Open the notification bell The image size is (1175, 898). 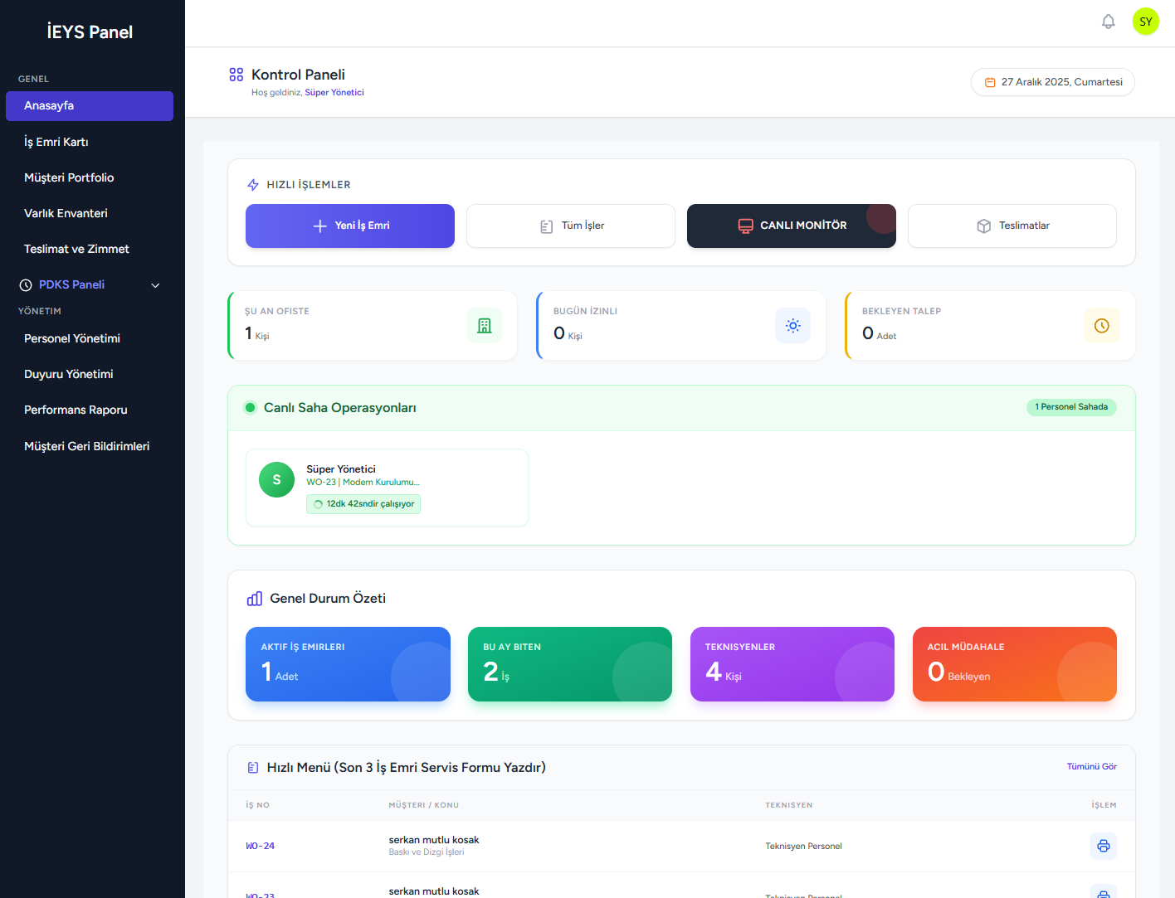[x=1108, y=22]
